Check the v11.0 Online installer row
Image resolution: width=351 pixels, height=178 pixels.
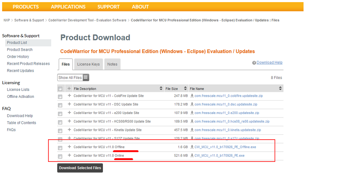(x=60, y=156)
